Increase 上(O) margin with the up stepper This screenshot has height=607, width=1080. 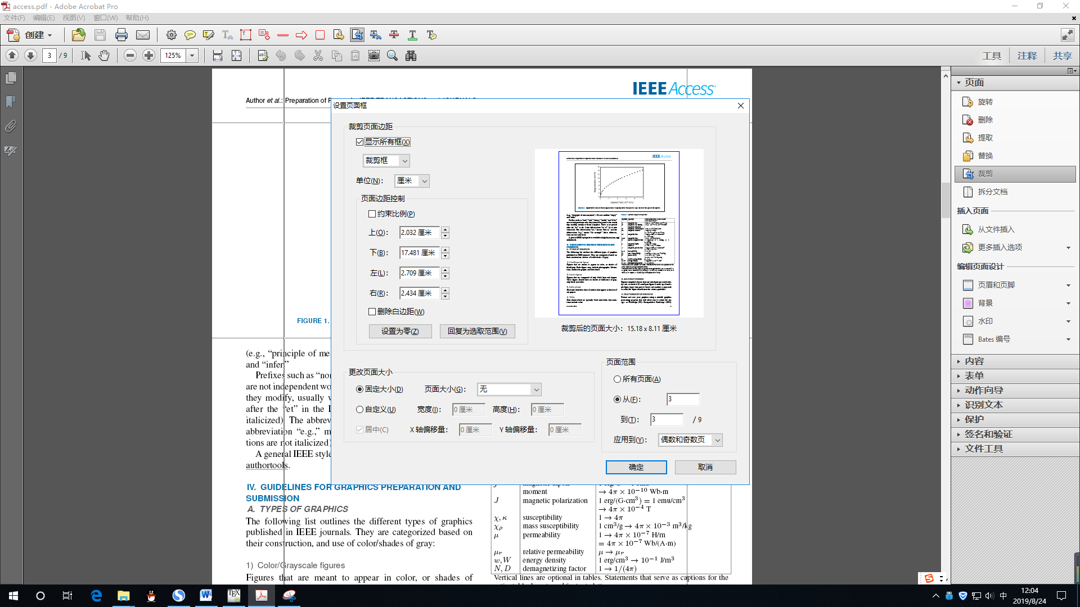pyautogui.click(x=445, y=229)
